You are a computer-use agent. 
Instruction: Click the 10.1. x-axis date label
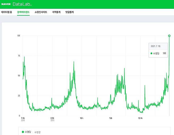point(82,118)
